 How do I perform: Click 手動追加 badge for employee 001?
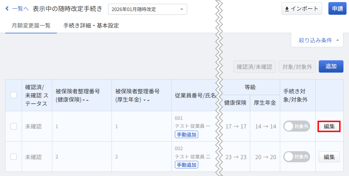[186, 135]
